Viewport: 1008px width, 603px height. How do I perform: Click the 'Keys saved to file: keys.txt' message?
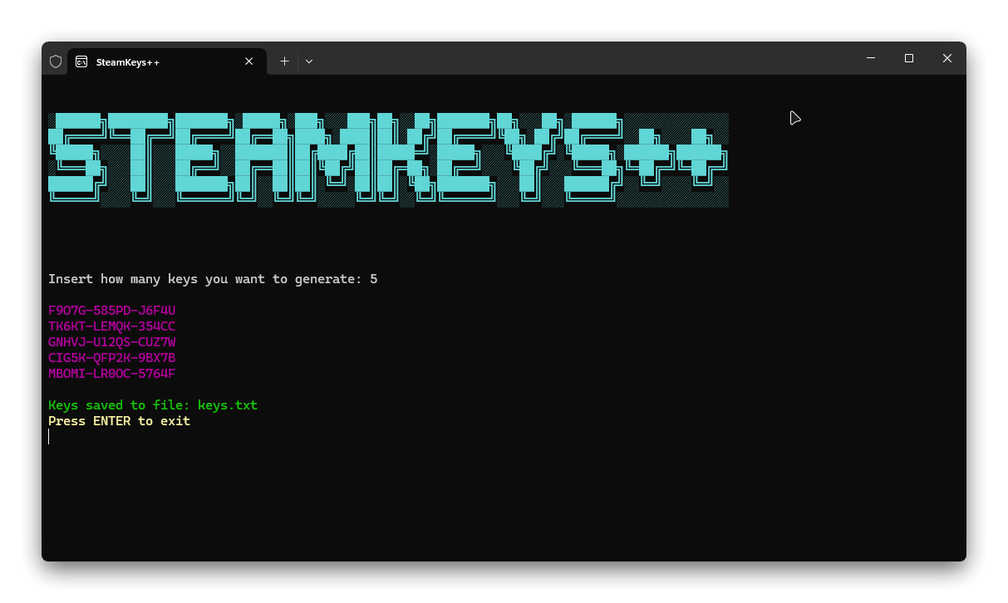coord(153,405)
